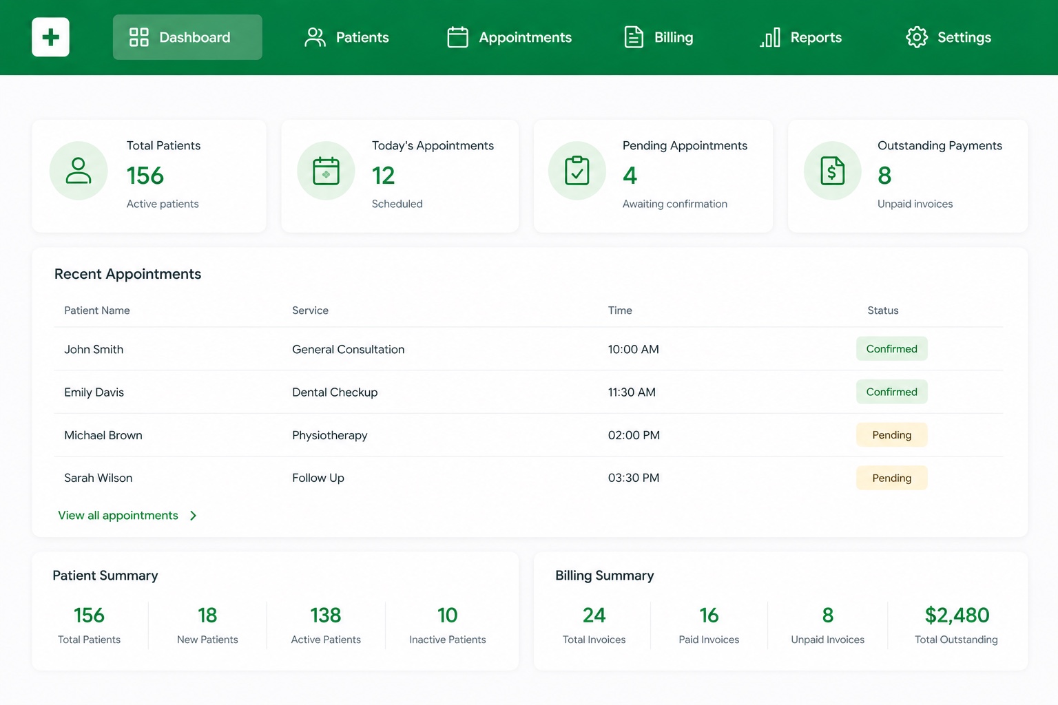
Task: Click the Reports bar chart icon
Action: point(770,37)
